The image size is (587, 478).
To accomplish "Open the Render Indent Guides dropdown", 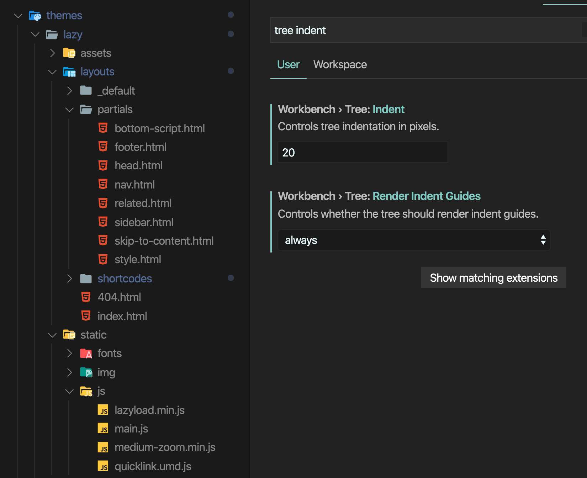I will coord(414,240).
